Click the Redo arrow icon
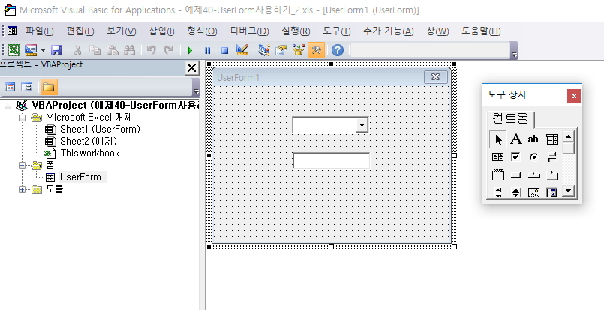The width and height of the screenshot is (604, 310). click(x=168, y=50)
